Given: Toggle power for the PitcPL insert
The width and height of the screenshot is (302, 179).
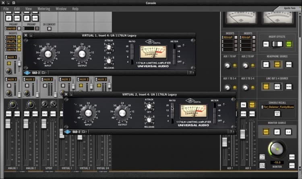Looking at the screenshot, I should click(19, 41).
